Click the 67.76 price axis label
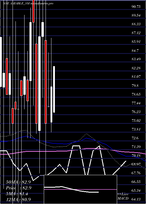 [x=136, y=173]
